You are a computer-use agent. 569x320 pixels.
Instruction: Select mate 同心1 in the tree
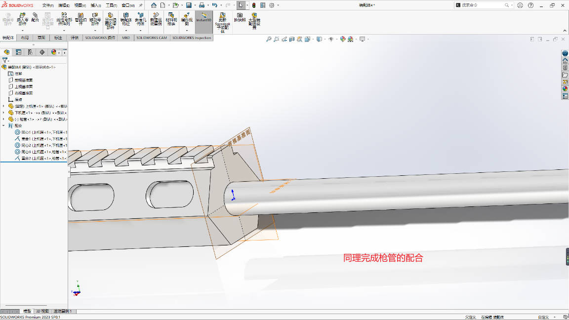(41, 132)
